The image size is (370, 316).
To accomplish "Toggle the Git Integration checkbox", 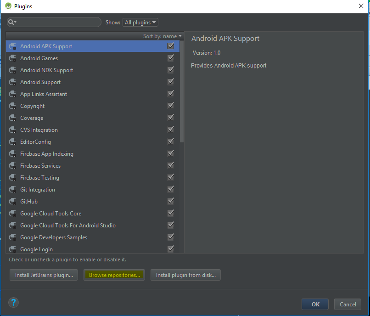I will (x=171, y=189).
